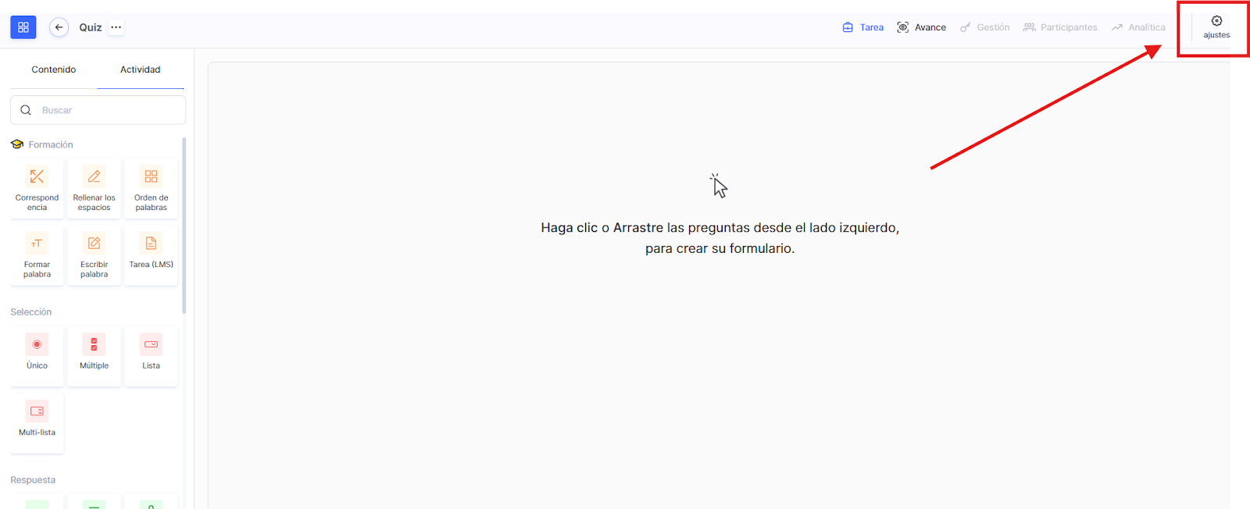Add a Lista selection question
The height and width of the screenshot is (509, 1250).
(151, 357)
